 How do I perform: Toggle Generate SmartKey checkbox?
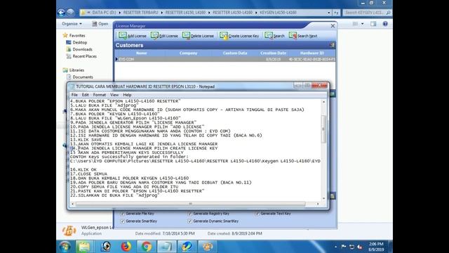[123, 221]
